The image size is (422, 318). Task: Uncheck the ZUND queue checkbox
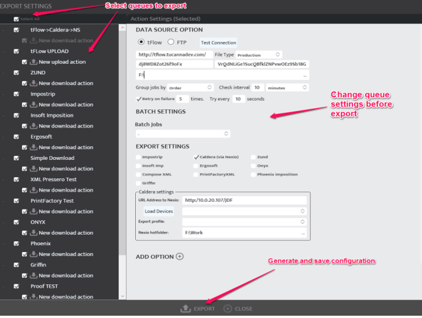[17, 73]
